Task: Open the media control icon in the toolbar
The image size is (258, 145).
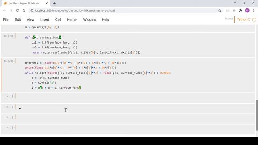Action: coord(234,10)
